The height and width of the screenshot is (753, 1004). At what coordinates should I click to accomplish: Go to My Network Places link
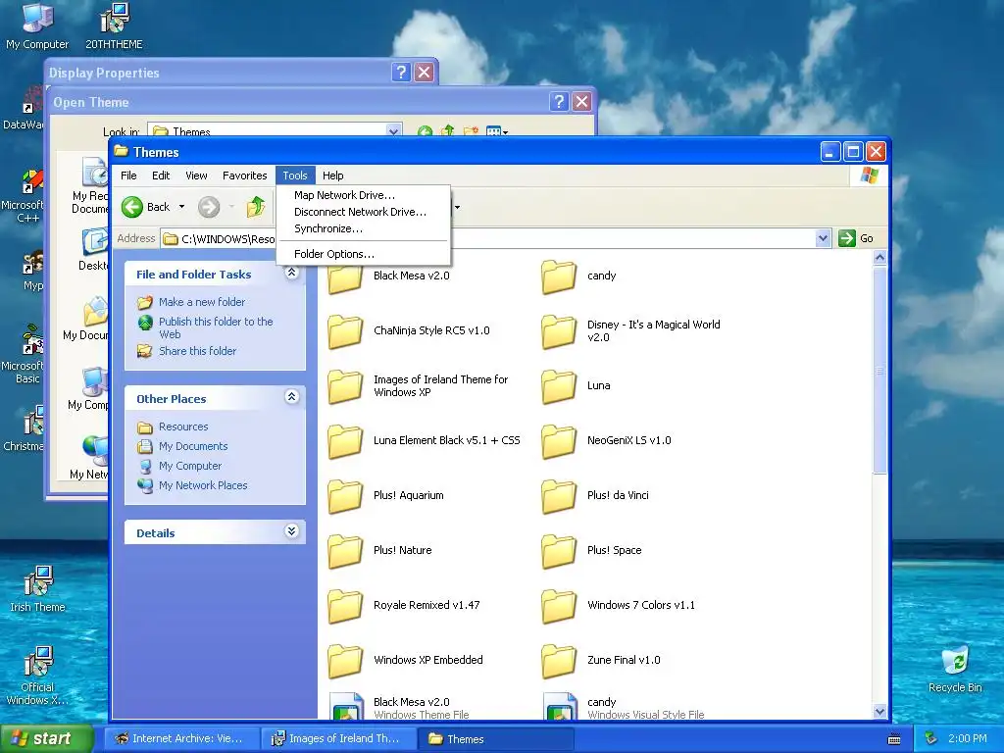coord(203,485)
